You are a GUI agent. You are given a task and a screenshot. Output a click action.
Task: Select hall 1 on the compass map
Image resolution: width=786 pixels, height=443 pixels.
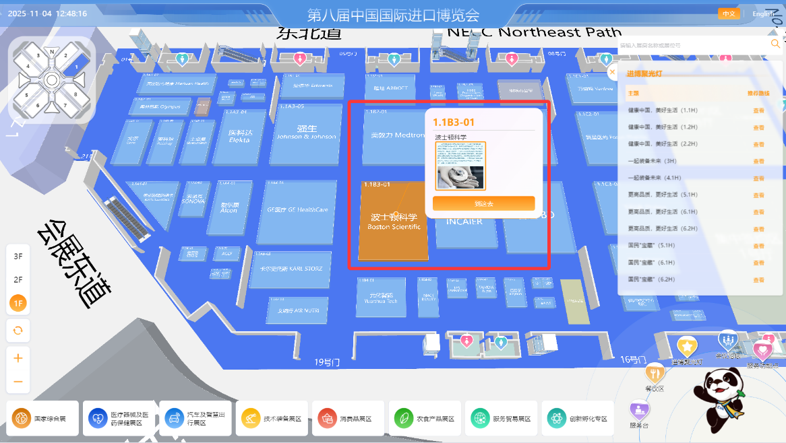click(x=78, y=67)
